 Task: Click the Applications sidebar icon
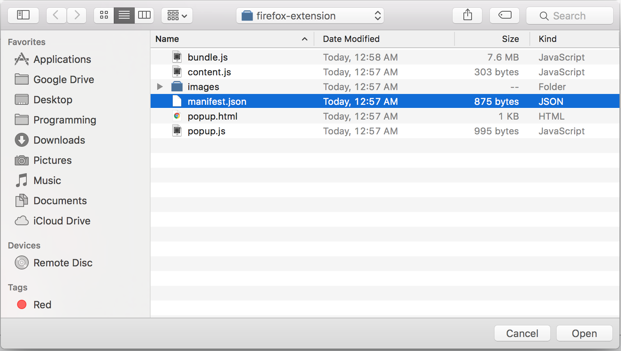[x=22, y=59]
